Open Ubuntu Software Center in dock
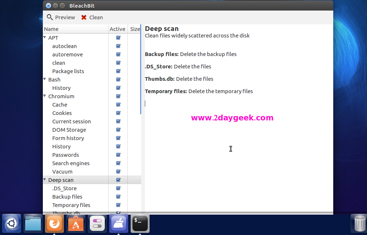Screen dimensions: 367x235 [76, 223]
